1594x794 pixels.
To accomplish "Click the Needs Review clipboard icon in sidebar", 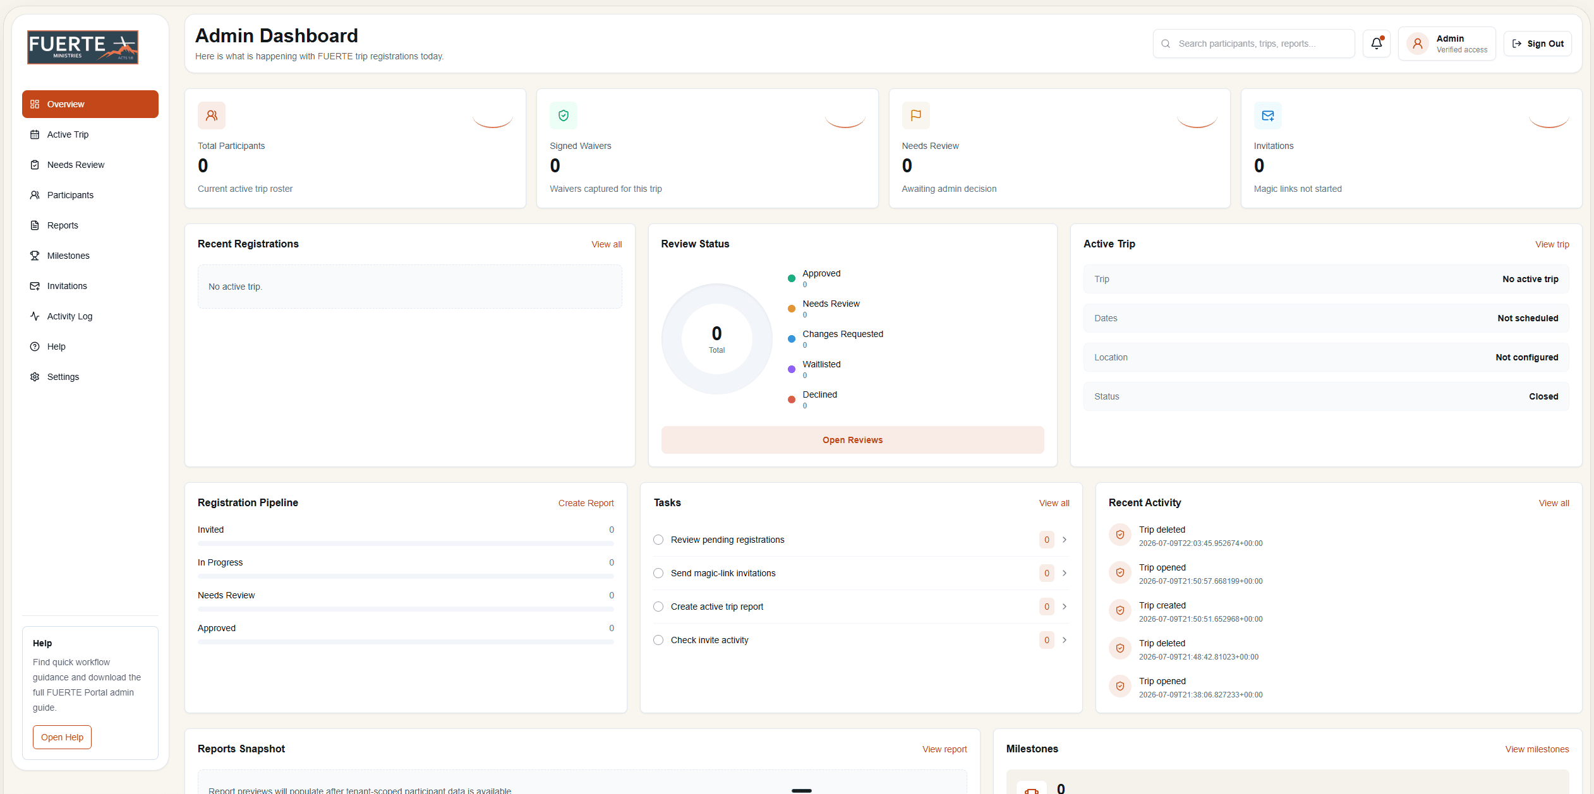I will tap(35, 165).
